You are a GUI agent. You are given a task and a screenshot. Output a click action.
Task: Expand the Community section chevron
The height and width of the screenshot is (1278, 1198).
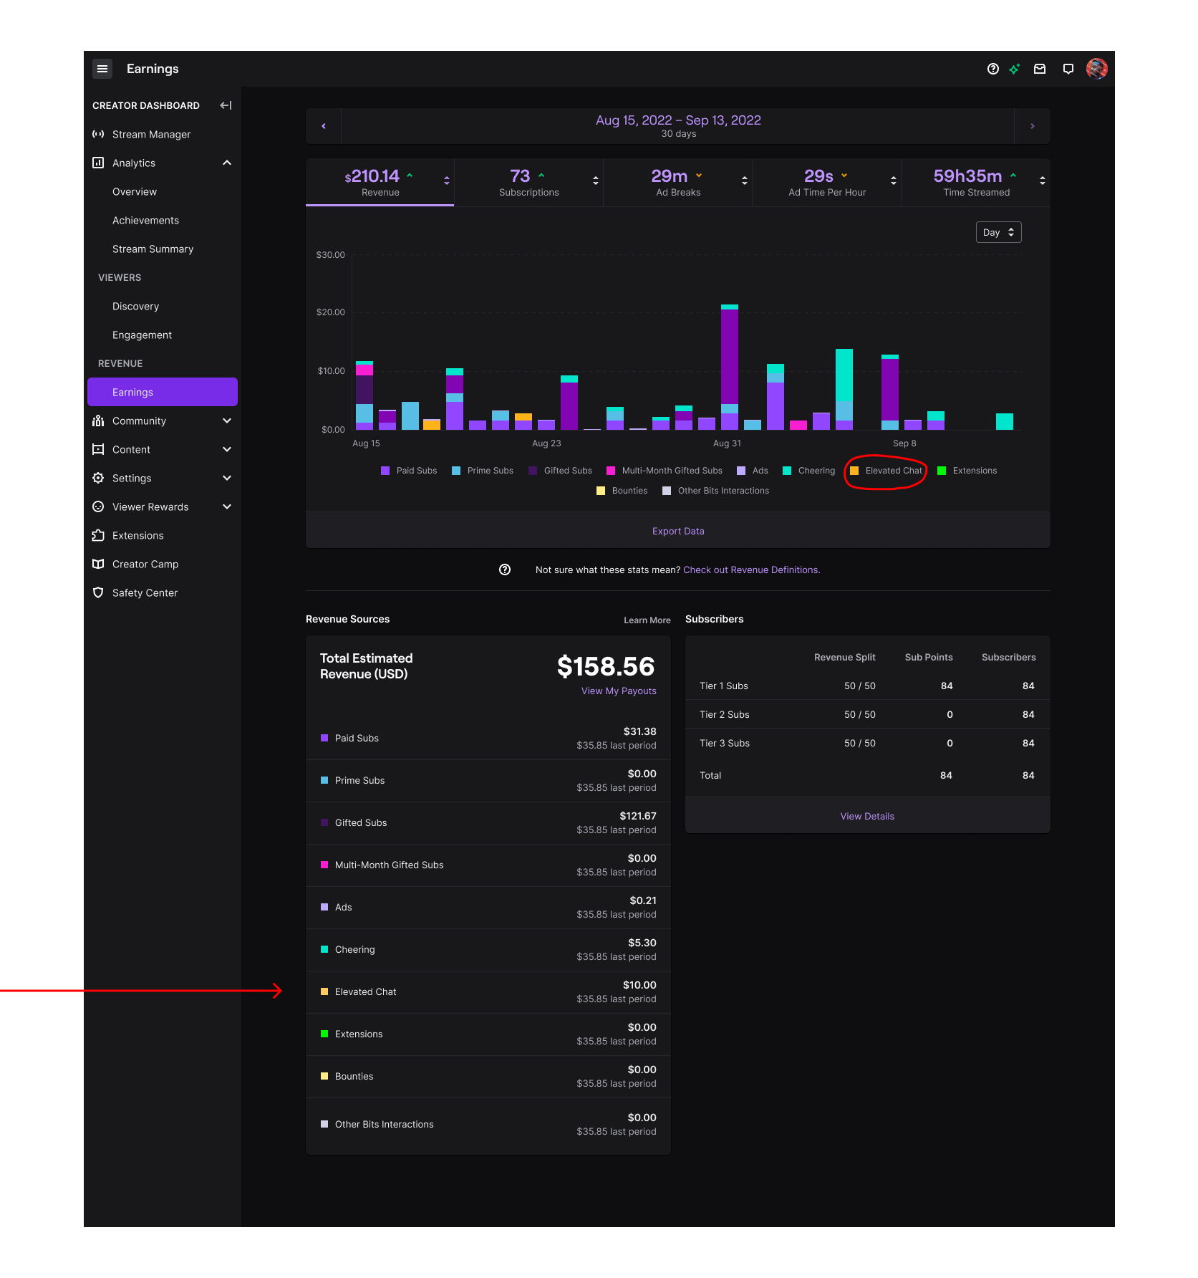tap(227, 421)
